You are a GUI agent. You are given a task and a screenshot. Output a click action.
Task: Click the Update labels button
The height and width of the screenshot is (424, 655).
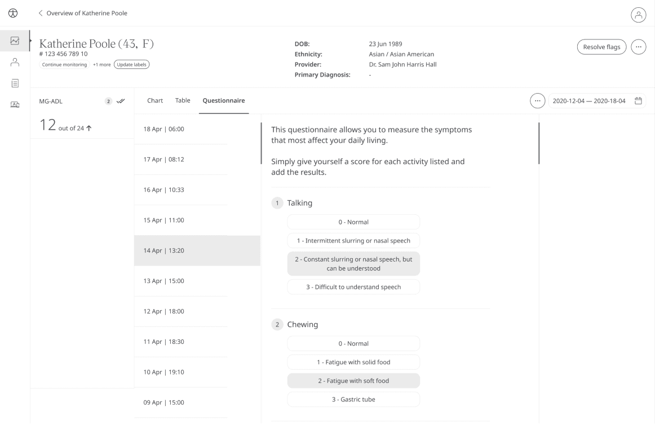[131, 64]
